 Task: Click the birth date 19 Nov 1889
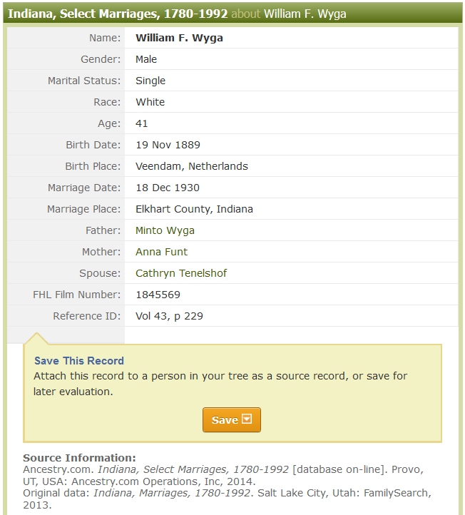[167, 145]
